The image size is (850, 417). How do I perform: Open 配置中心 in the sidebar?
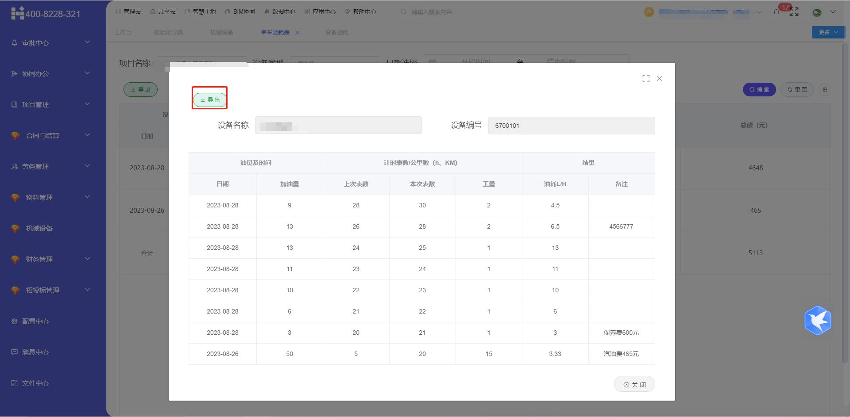[x=35, y=321]
